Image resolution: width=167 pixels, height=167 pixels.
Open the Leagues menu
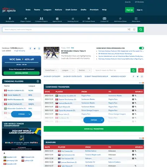(x=47, y=10)
